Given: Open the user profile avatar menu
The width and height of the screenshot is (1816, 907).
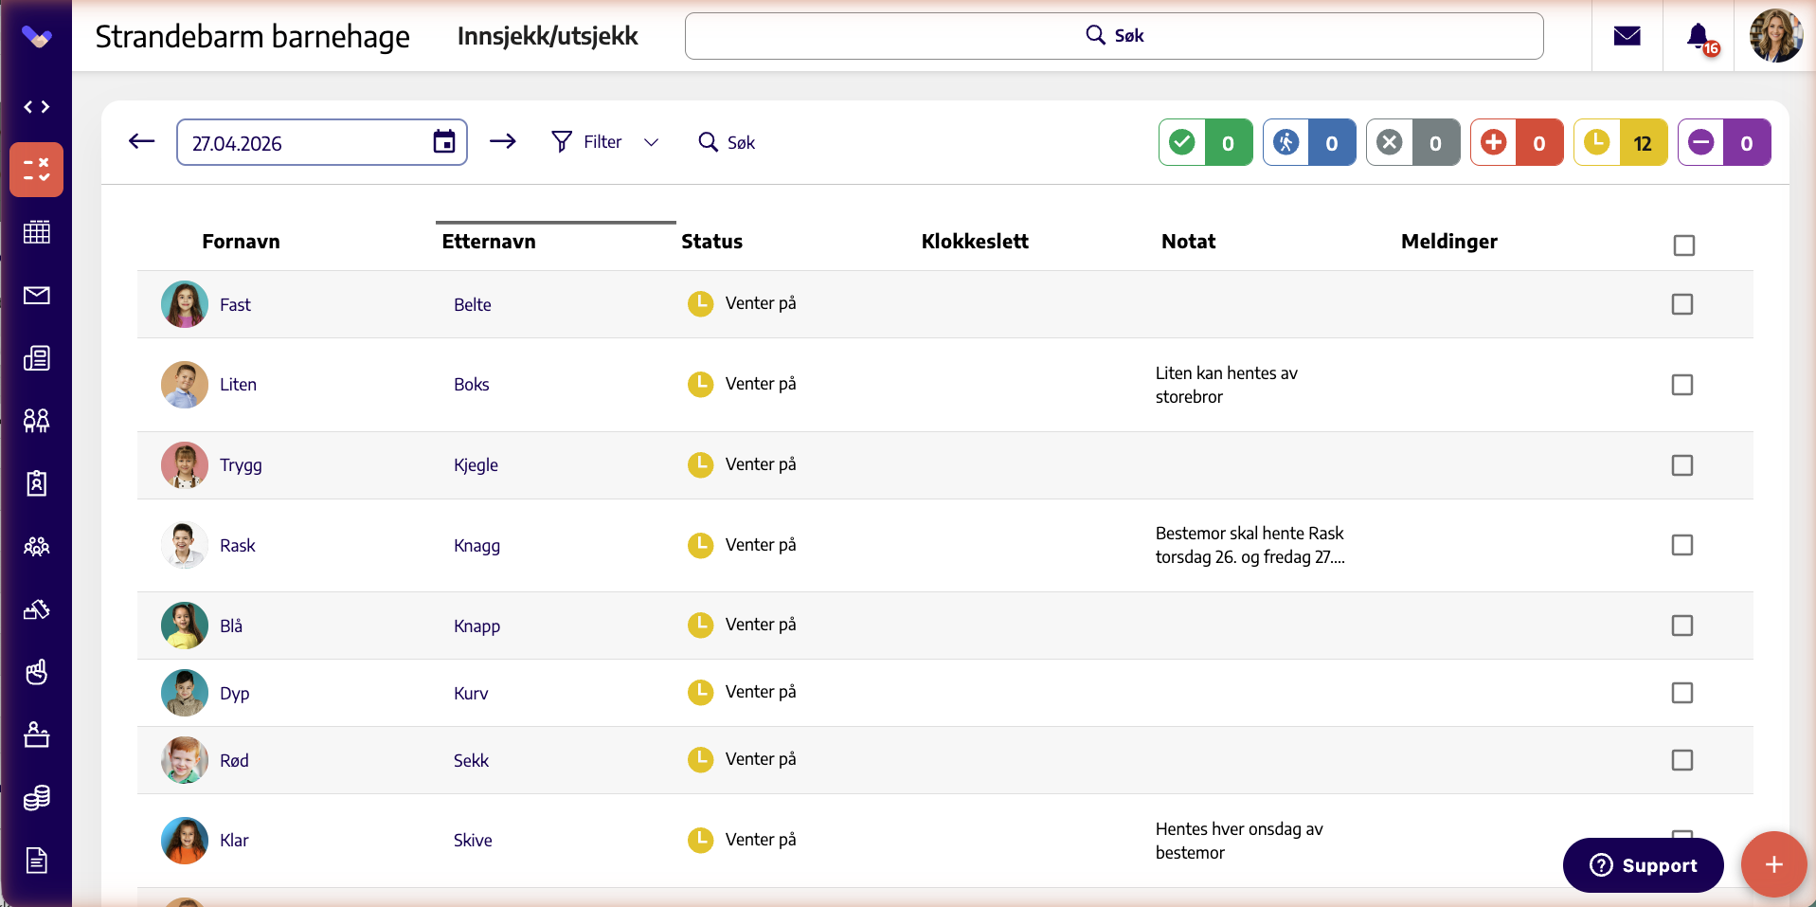Looking at the screenshot, I should (1775, 36).
